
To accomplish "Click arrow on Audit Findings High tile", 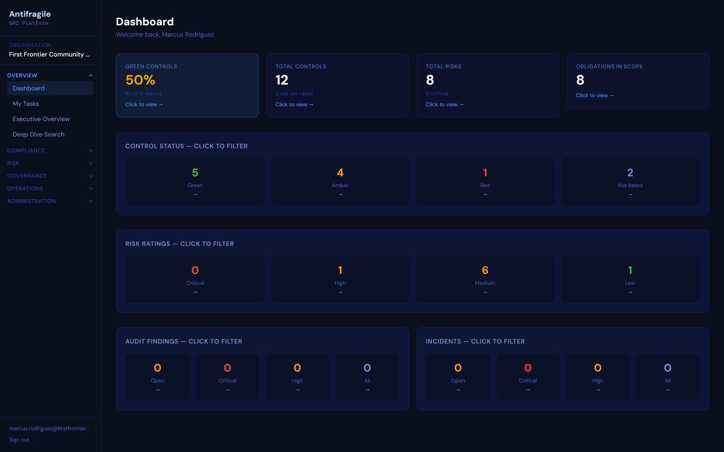I will point(297,390).
